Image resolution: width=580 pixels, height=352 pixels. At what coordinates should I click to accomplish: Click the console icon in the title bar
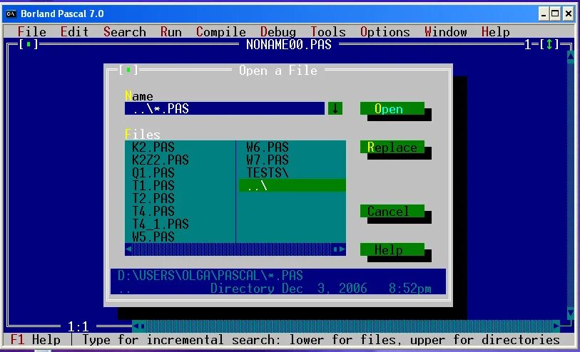pos(11,14)
